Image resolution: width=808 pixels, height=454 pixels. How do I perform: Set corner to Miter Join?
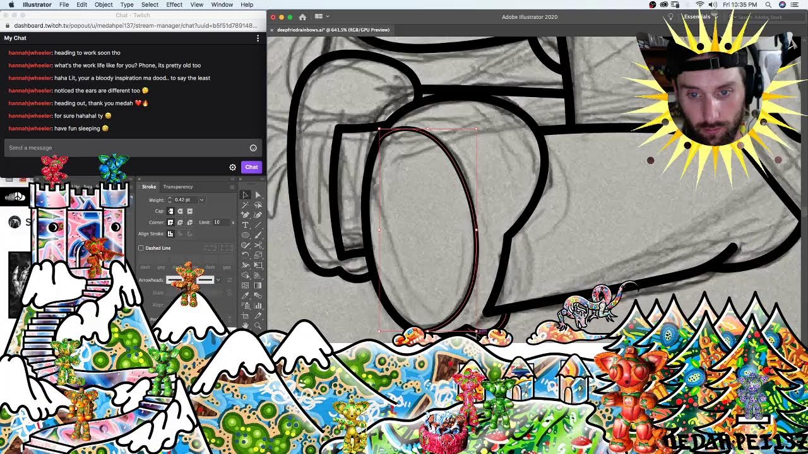(170, 223)
